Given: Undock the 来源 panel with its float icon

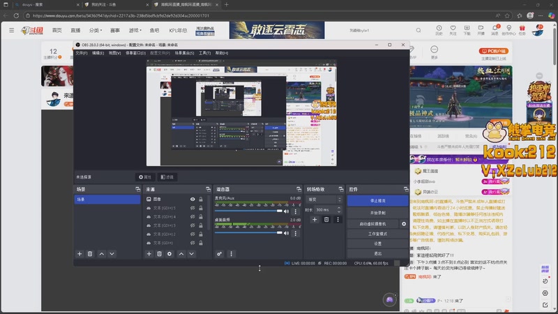Looking at the screenshot, I should (208, 189).
